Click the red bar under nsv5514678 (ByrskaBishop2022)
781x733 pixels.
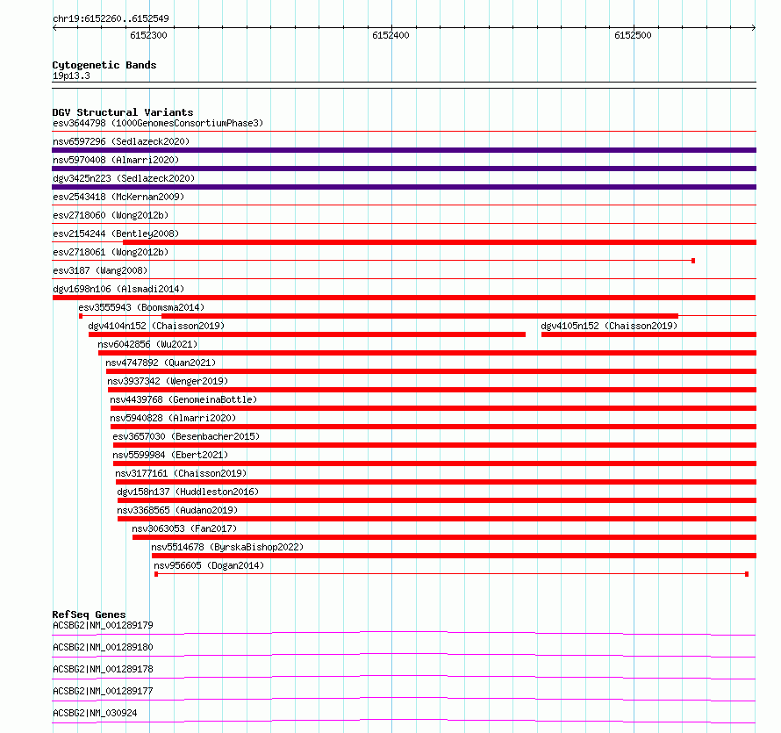(x=455, y=556)
